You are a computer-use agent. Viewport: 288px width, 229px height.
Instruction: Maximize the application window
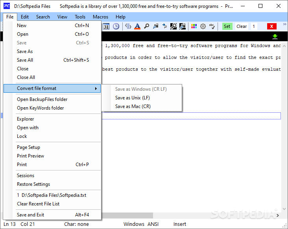260,6
